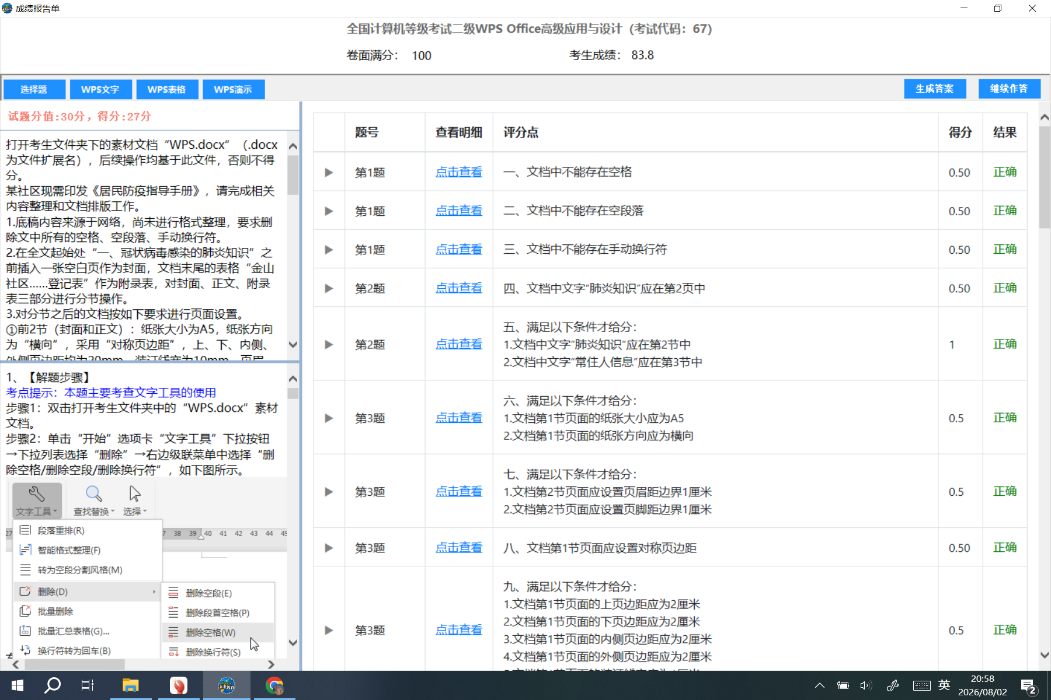Image resolution: width=1051 pixels, height=700 pixels.
Task: Open File Explorer from the taskbar
Action: pyautogui.click(x=130, y=685)
